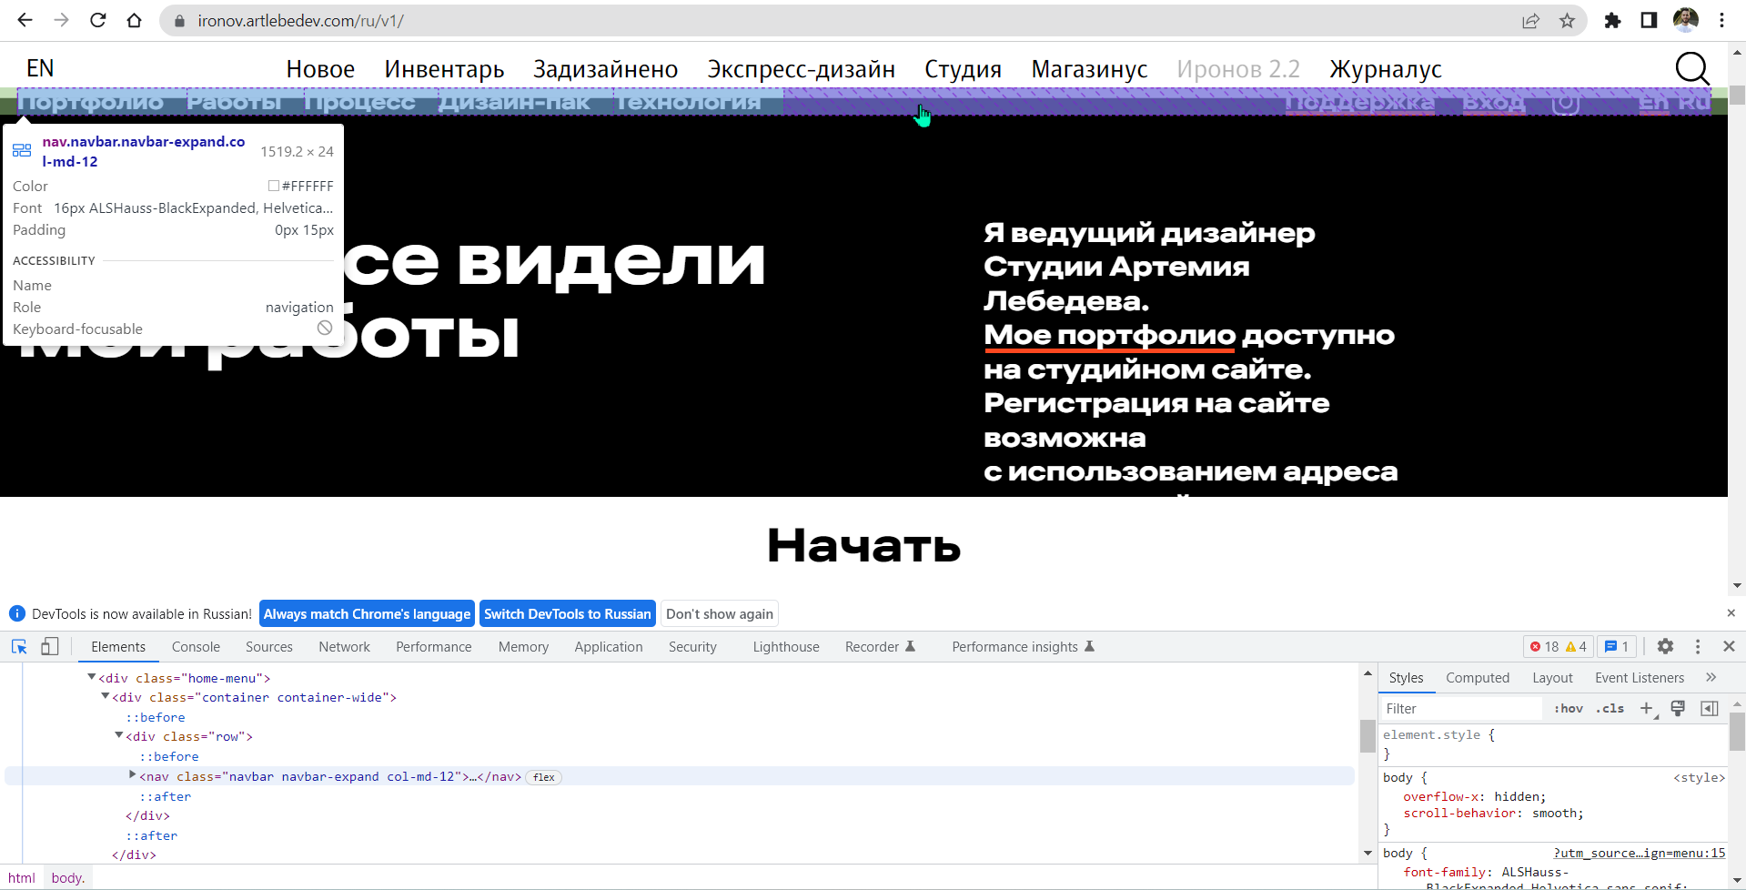Click the browser forward arrow
The width and height of the screenshot is (1746, 890).
click(x=61, y=20)
